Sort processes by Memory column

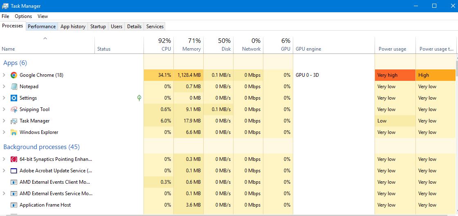click(x=189, y=45)
